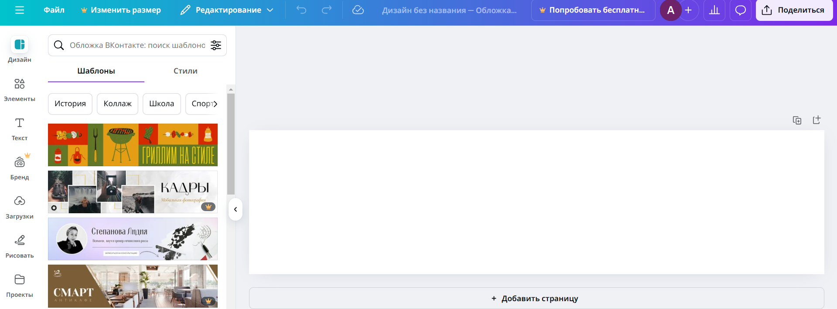Open the Дизайн sidebar panel

click(x=20, y=50)
